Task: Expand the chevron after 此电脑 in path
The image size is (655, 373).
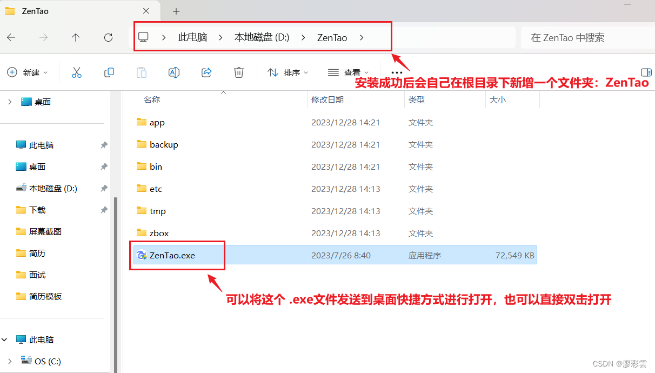Action: point(220,37)
